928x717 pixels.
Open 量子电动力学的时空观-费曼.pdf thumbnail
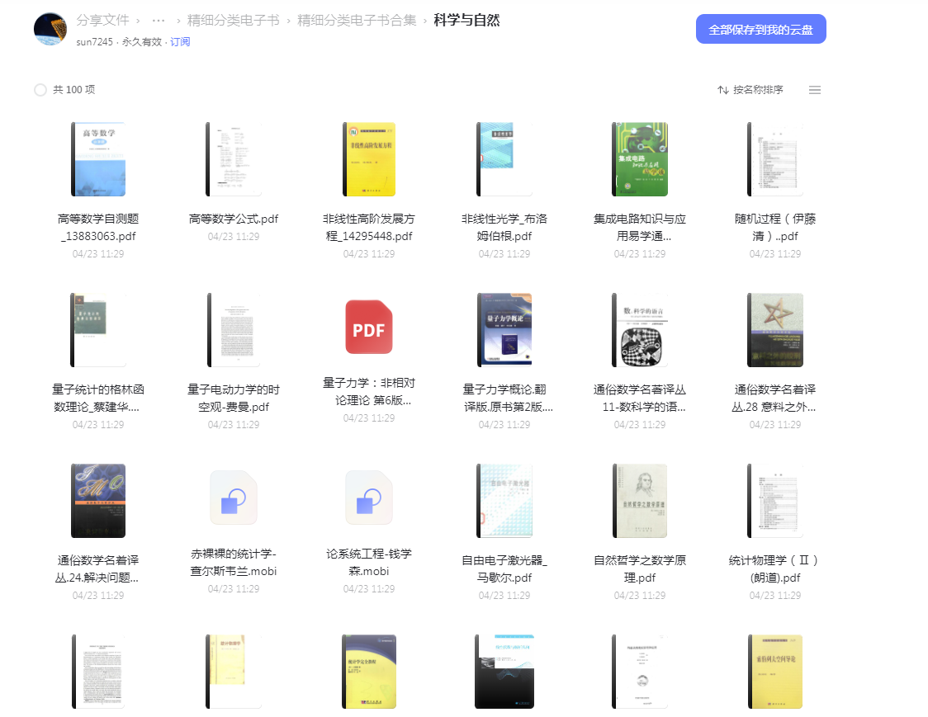click(x=233, y=329)
